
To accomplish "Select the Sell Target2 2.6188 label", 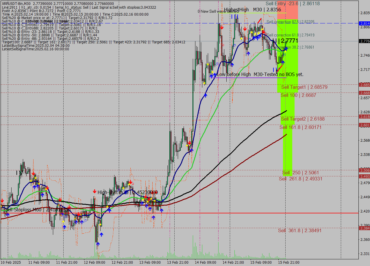I will [x=302, y=119].
